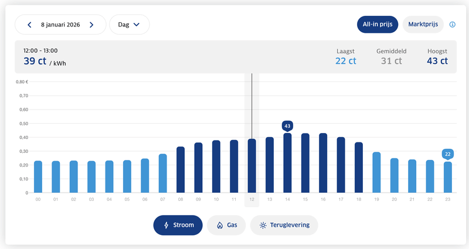Click the selected 12 hour bar
Screen dimensions: 469x249
(252, 166)
